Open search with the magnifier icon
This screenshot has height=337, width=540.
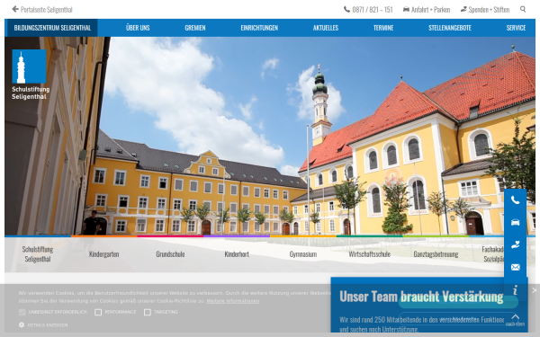[523, 9]
